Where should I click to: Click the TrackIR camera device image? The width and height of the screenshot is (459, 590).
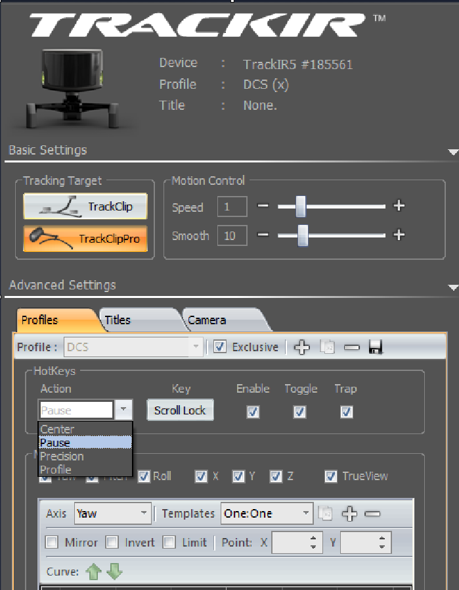pyautogui.click(x=72, y=88)
